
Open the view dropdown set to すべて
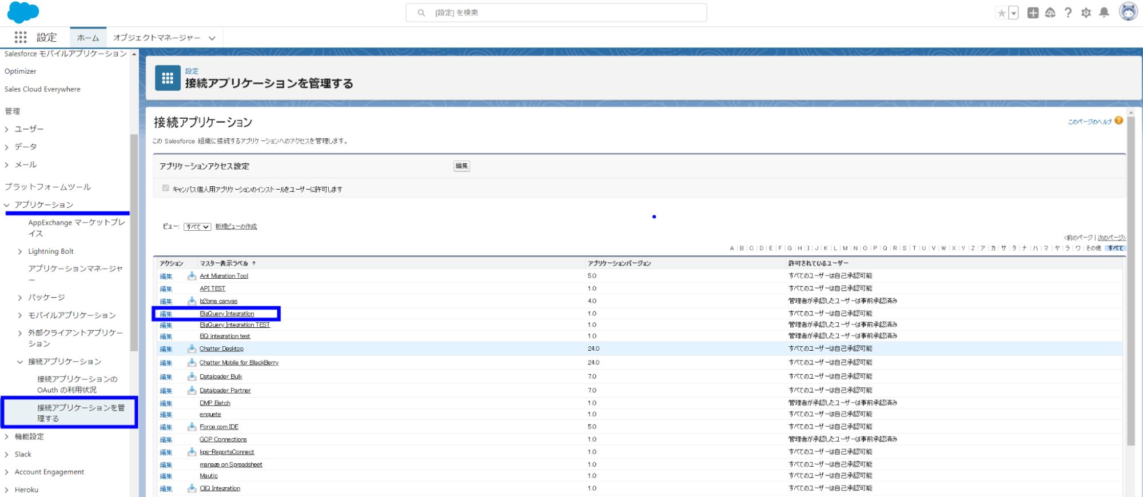197,227
